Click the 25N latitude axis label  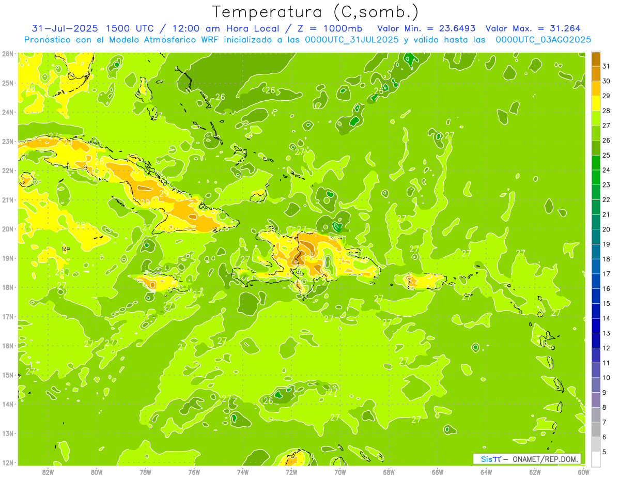pyautogui.click(x=7, y=83)
